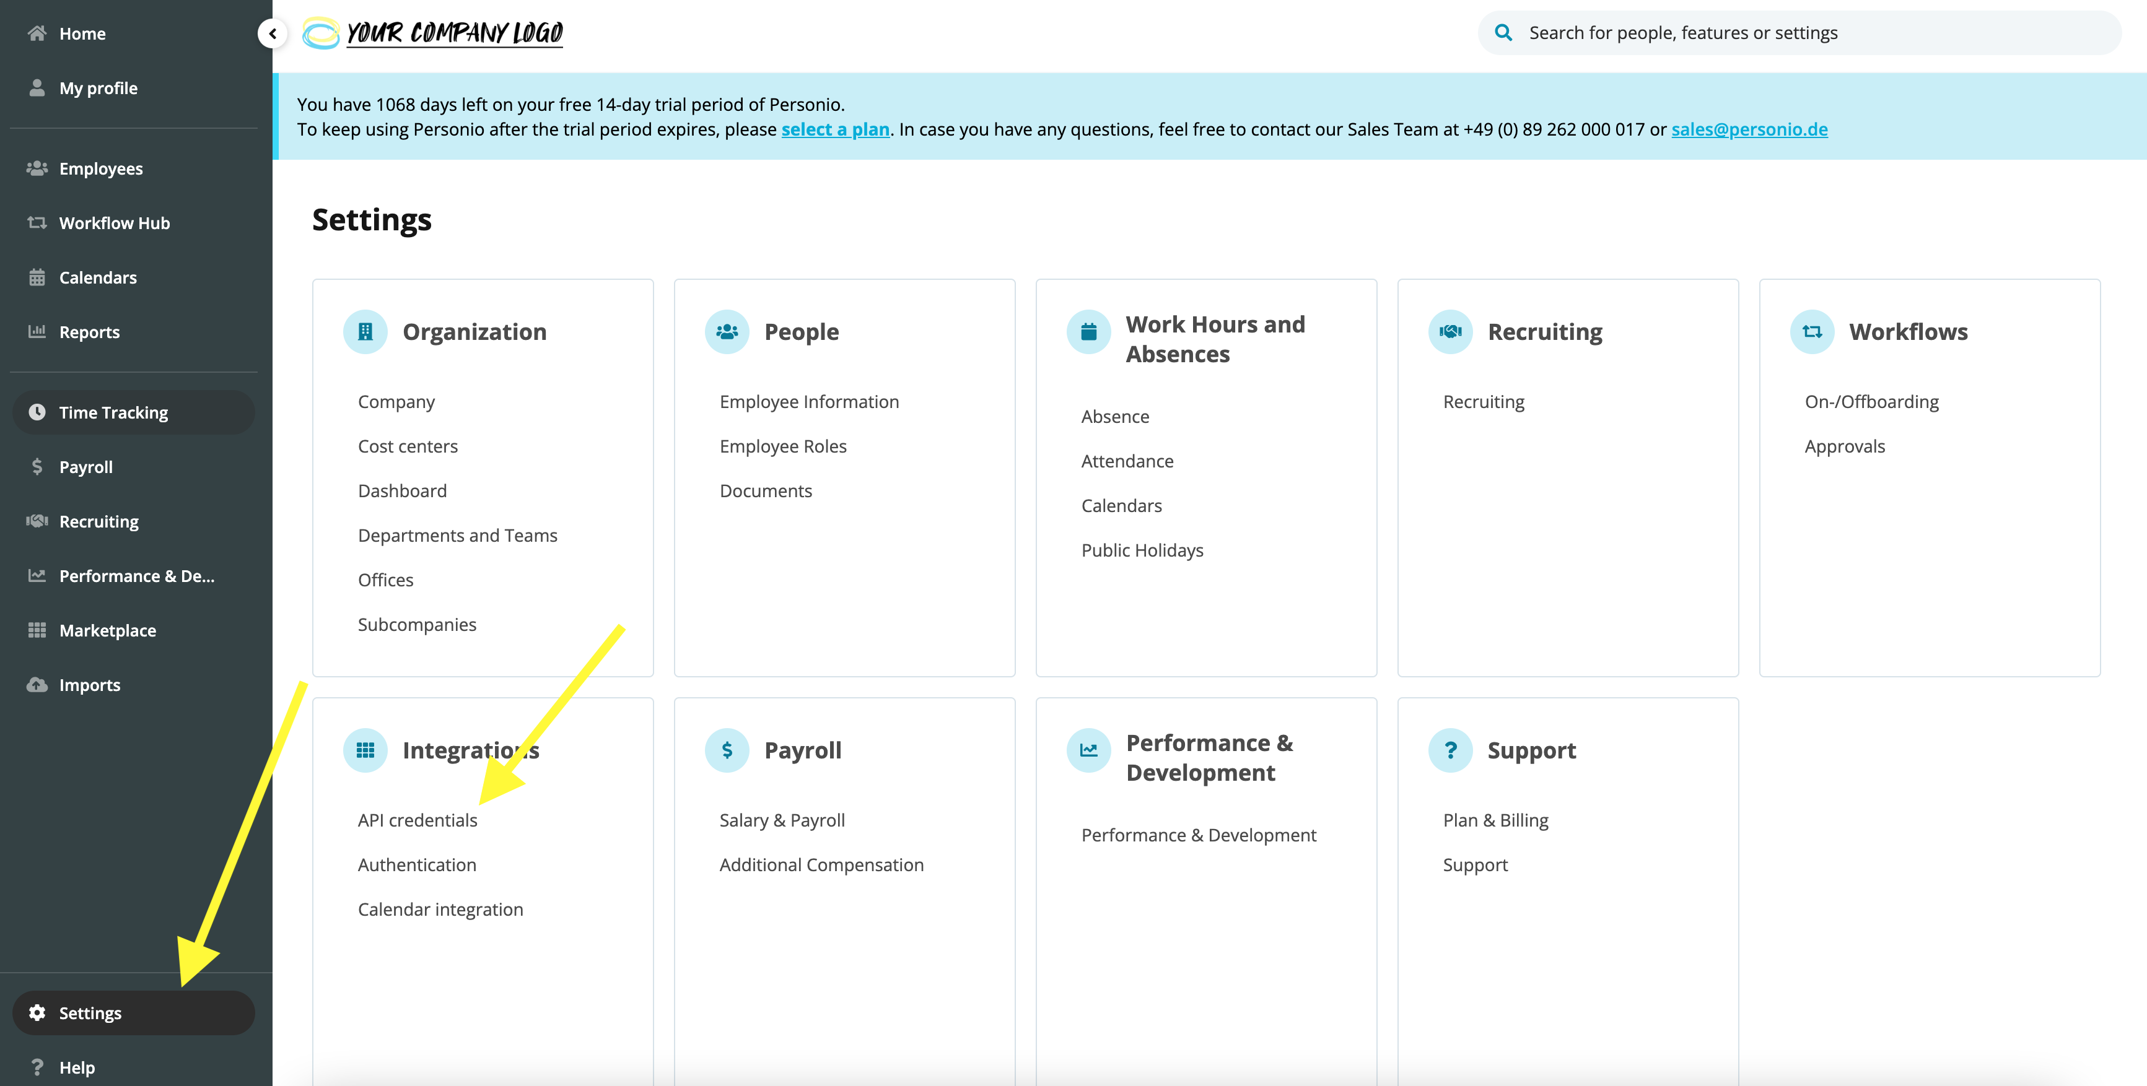
Task: Click the Imports cloud upload icon
Action: 37,685
